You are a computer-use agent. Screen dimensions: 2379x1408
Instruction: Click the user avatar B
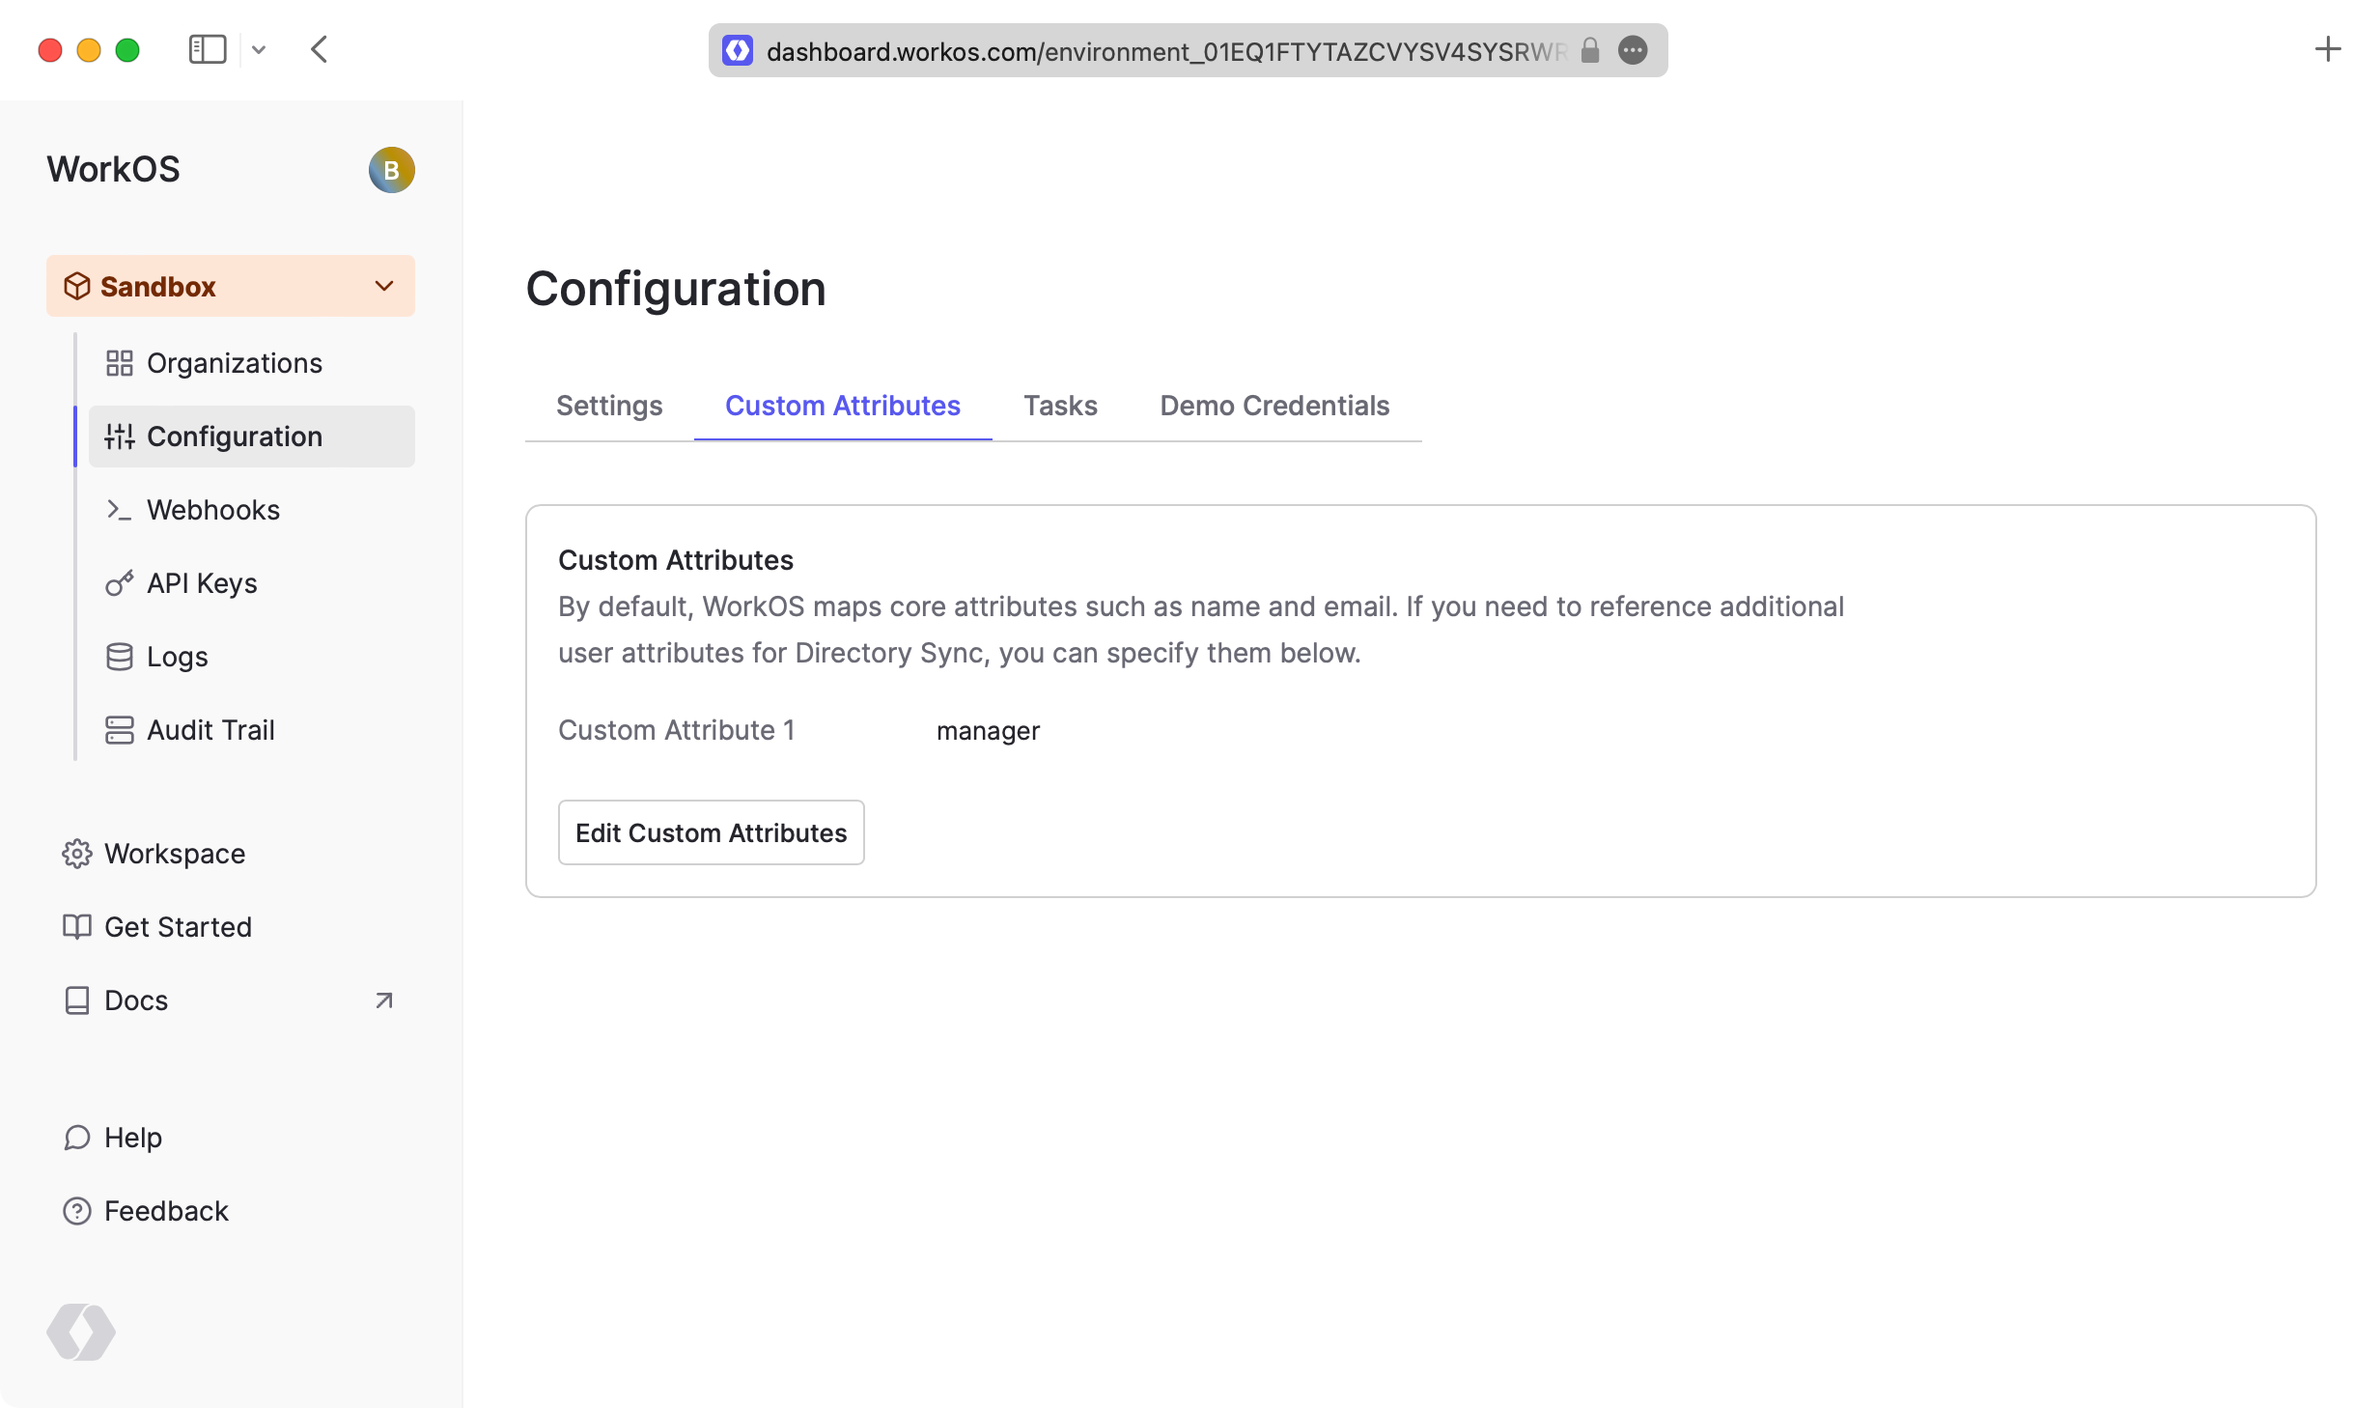(x=391, y=170)
